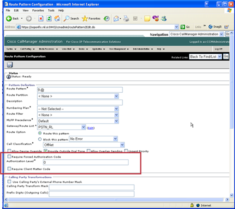Screen dimensions: 235x209
Task: Open the Device menu in CallManager
Action: point(83,49)
